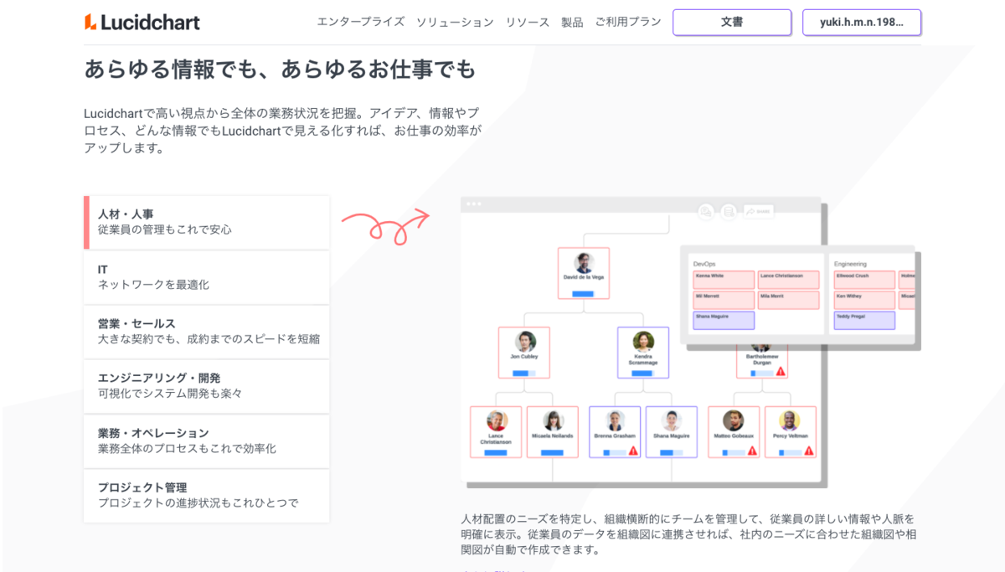Click the Shana Maguire card in DevOps
Viewport: 1005px width, 572px height.
[x=724, y=320]
